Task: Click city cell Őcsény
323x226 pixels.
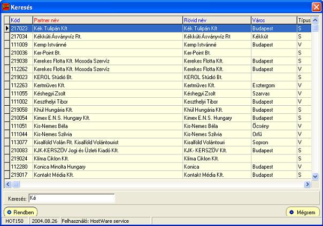Action: pos(274,126)
